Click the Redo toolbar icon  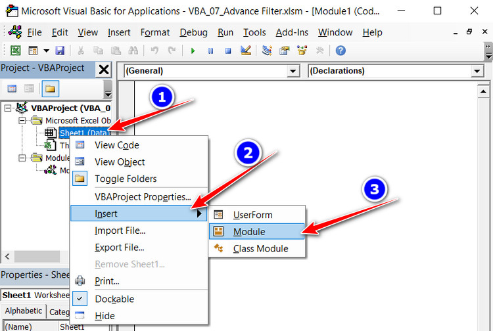[172, 51]
